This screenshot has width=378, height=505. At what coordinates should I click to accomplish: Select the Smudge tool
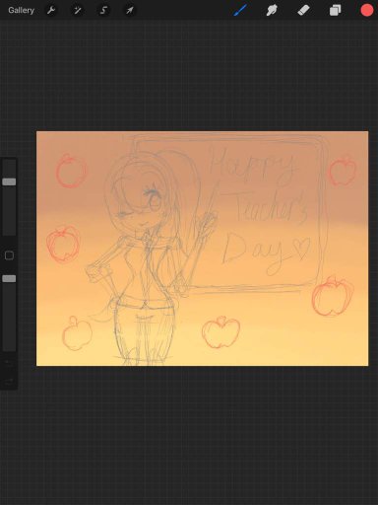[x=272, y=11]
